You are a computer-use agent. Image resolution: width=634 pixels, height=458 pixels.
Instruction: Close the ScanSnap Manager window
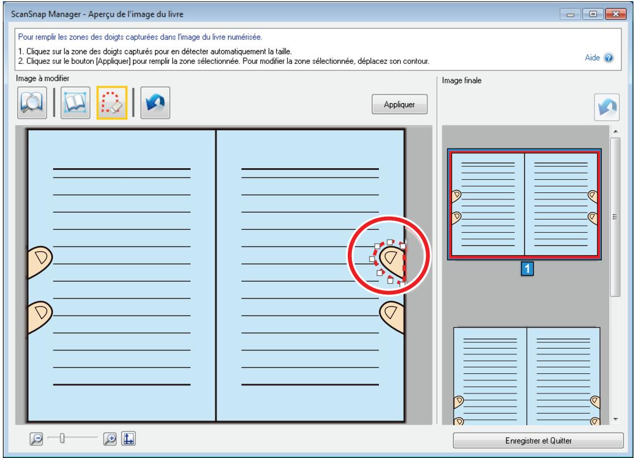[x=616, y=14]
